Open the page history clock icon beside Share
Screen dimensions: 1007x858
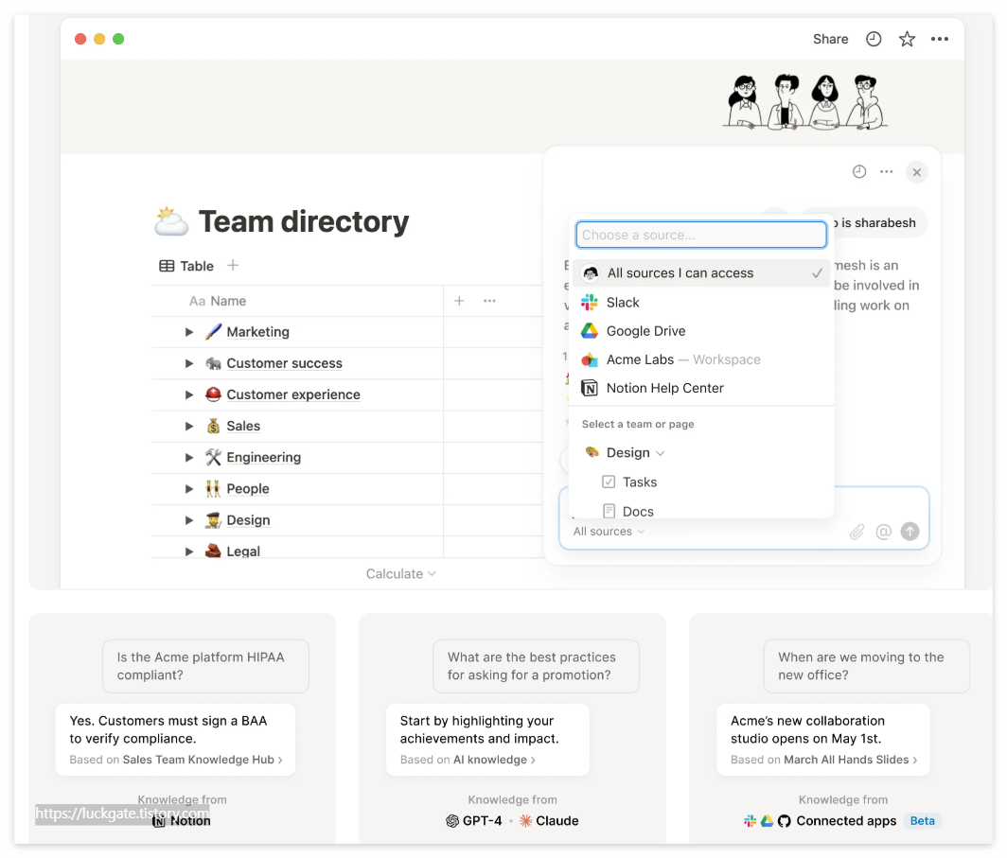click(x=874, y=39)
